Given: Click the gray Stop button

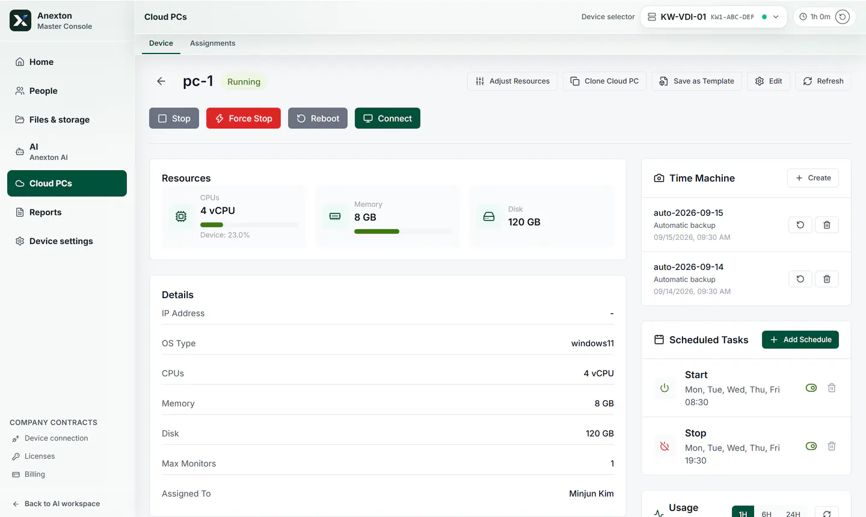Looking at the screenshot, I should tap(174, 118).
